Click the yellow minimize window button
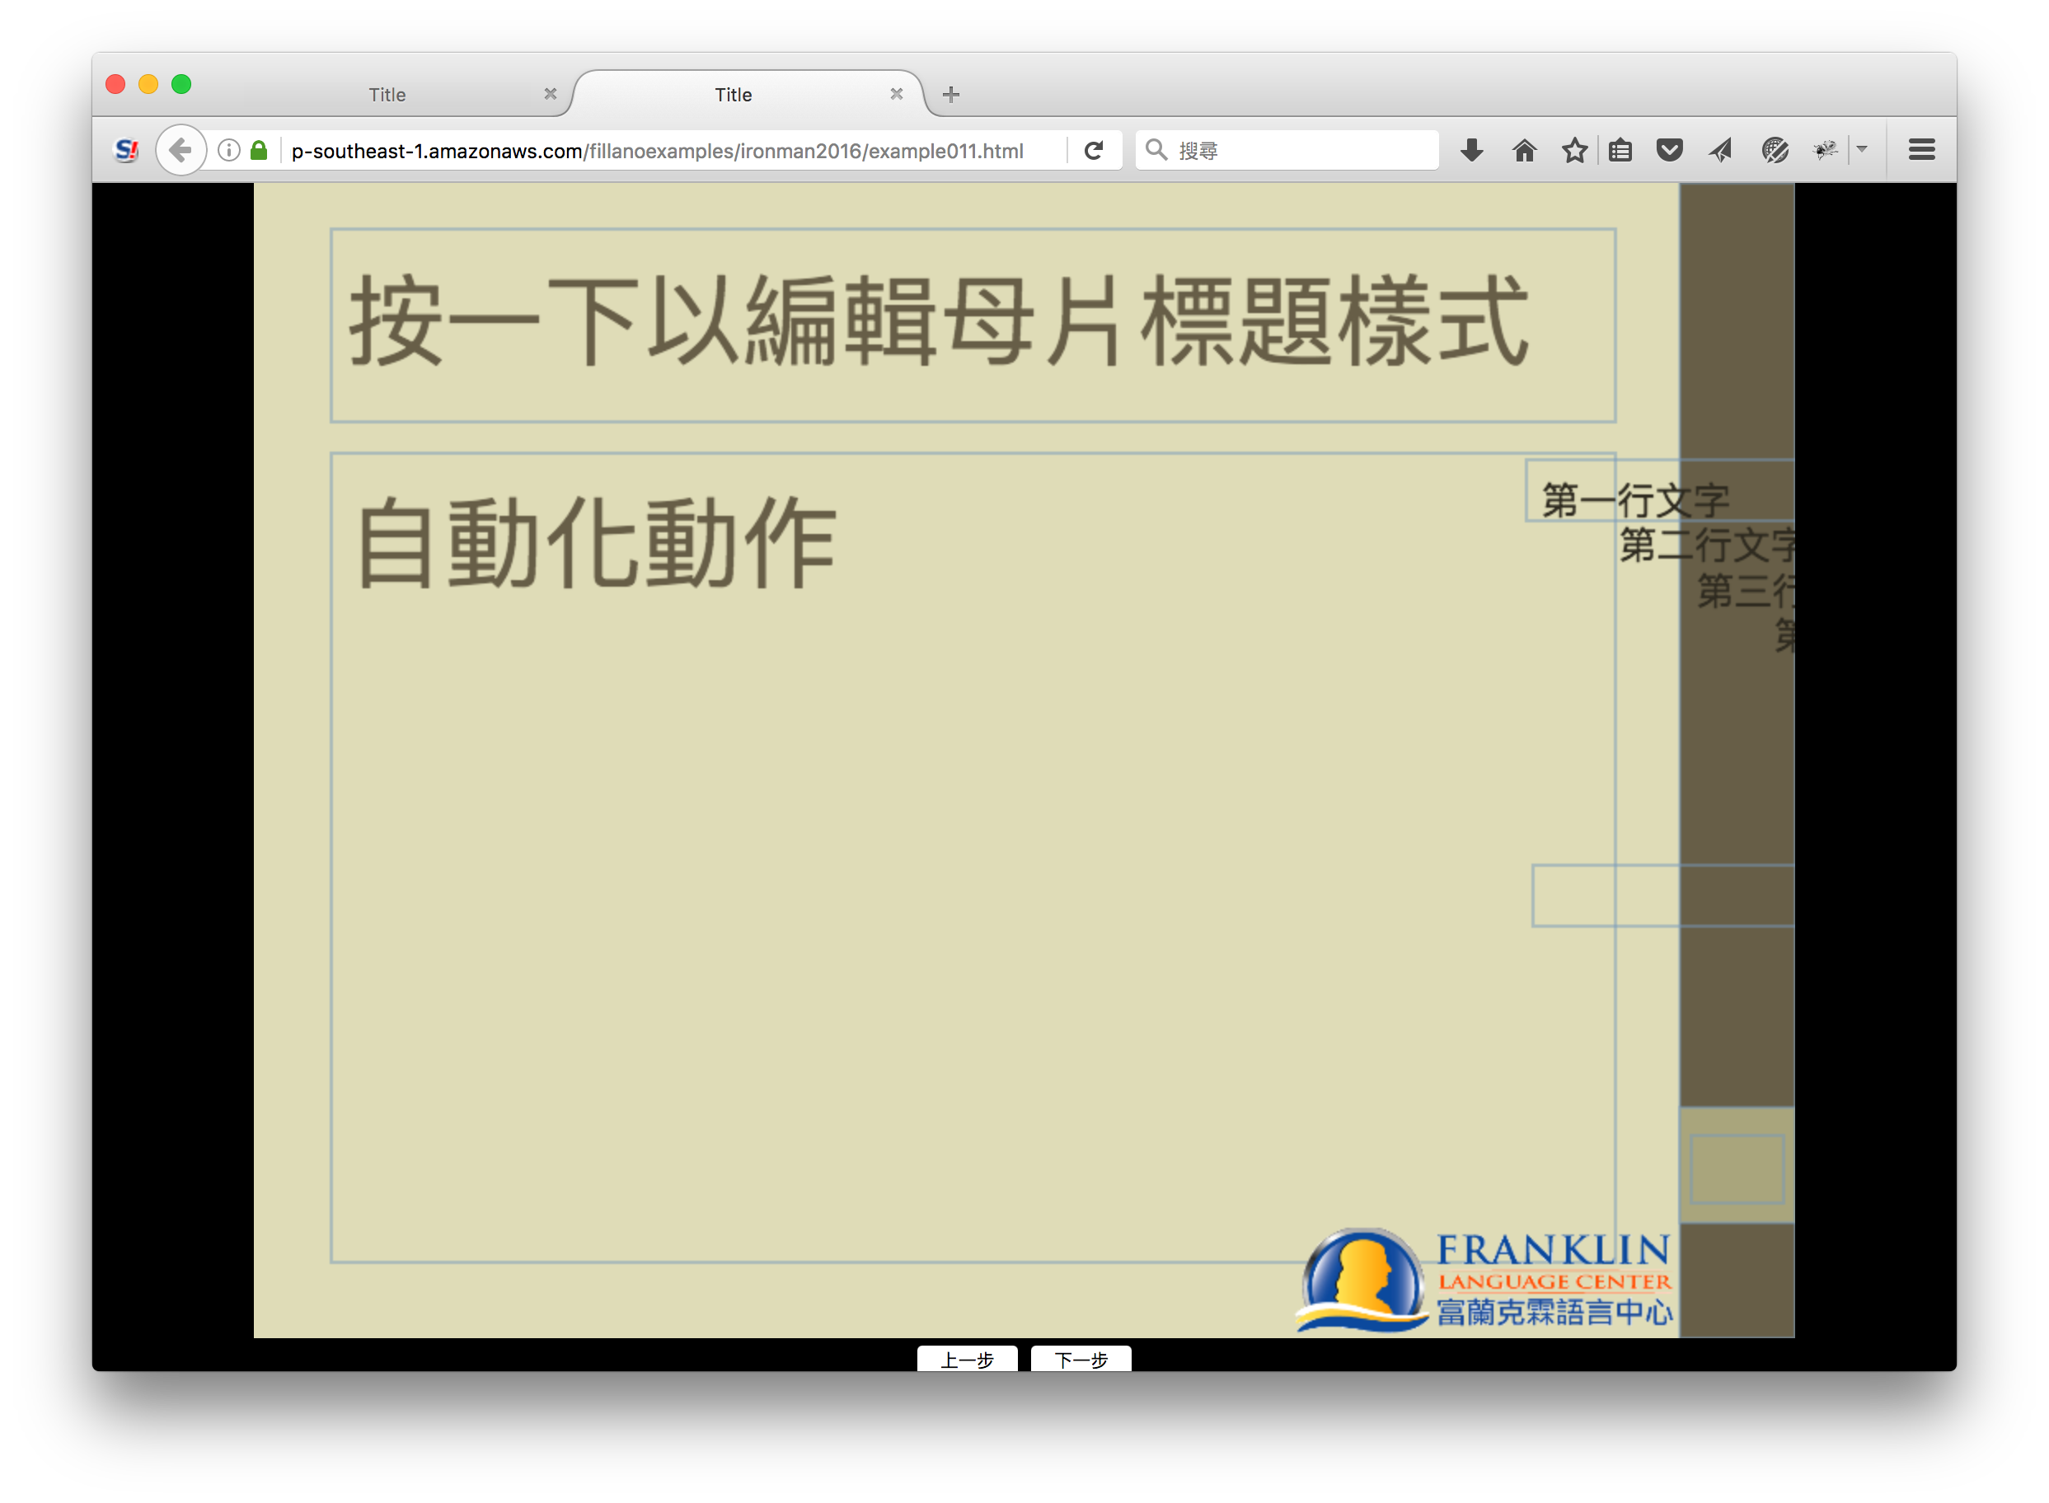Screen dimensions: 2049x1503 [148, 85]
